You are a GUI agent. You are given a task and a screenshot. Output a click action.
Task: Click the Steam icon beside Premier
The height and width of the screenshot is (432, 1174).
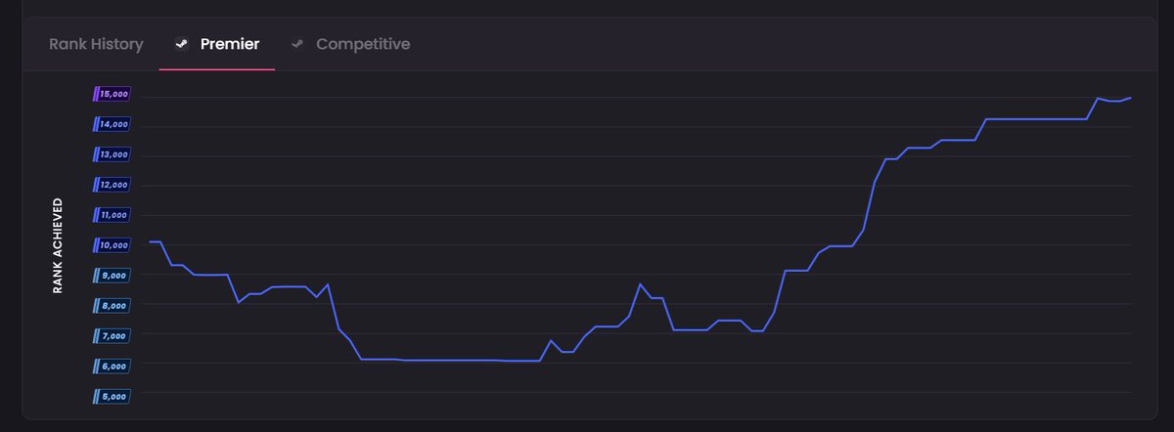pyautogui.click(x=181, y=44)
